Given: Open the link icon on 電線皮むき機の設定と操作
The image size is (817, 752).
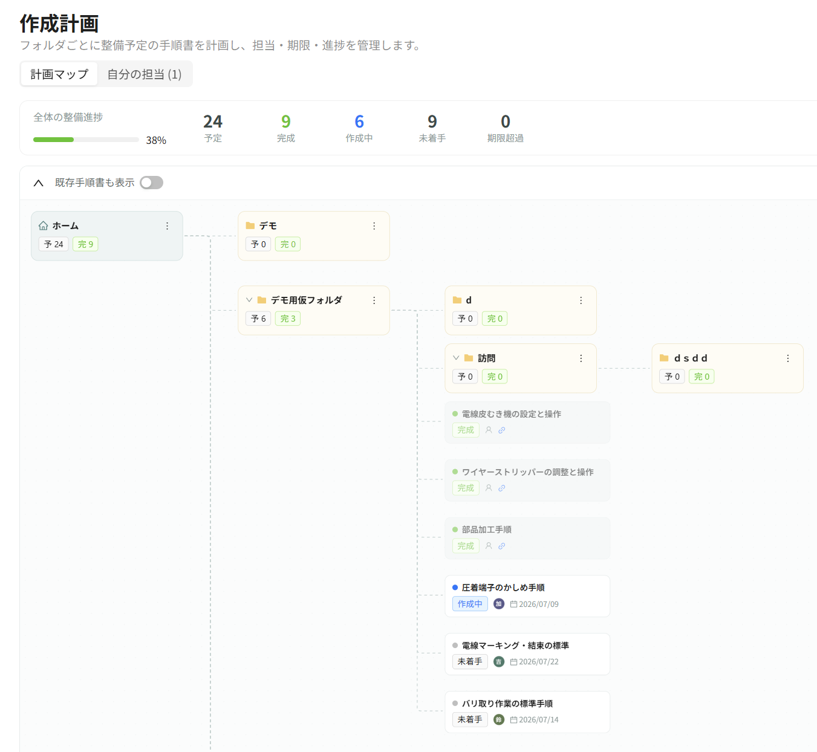Looking at the screenshot, I should 502,430.
